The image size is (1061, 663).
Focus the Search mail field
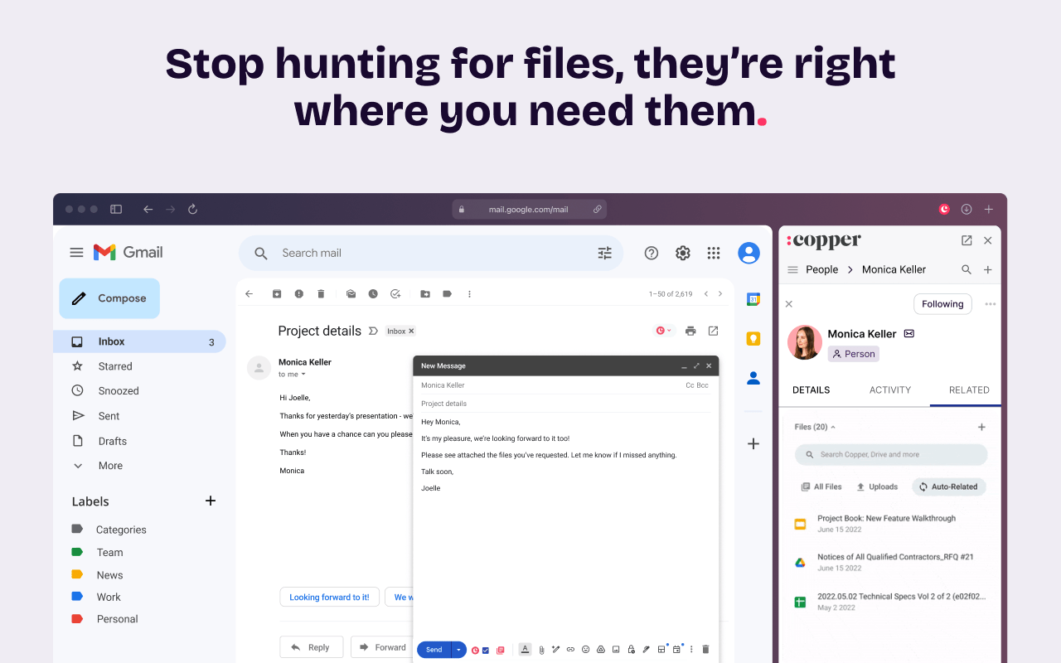click(431, 253)
